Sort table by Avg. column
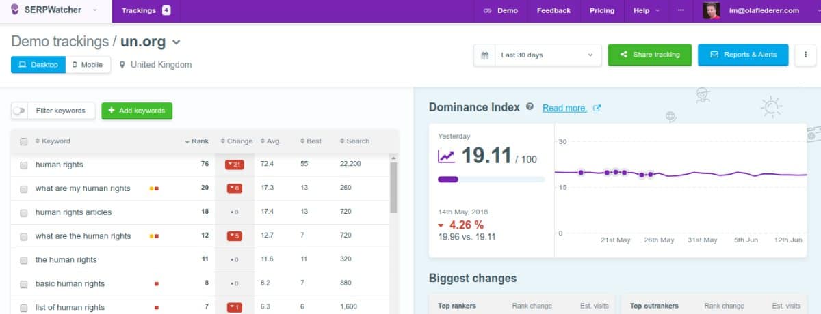This screenshot has width=821, height=314. (x=271, y=141)
